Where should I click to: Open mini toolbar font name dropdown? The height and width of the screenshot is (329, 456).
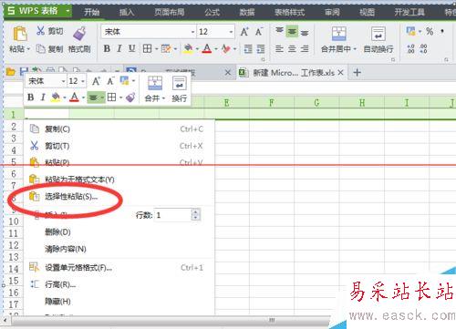point(63,81)
